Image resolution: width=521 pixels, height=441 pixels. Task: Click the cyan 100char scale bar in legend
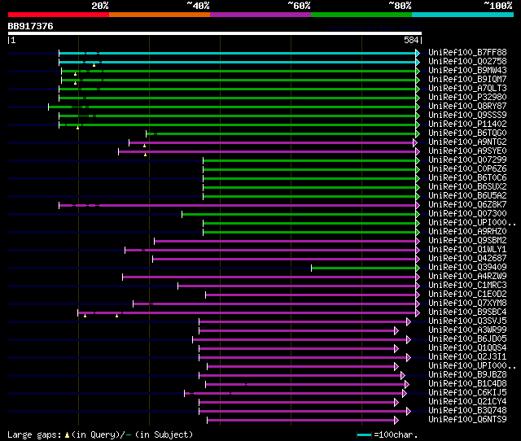click(364, 434)
